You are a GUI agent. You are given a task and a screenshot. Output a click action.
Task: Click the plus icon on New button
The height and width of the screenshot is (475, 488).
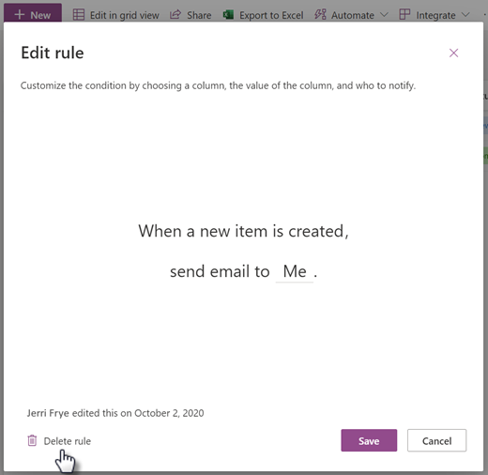click(20, 14)
